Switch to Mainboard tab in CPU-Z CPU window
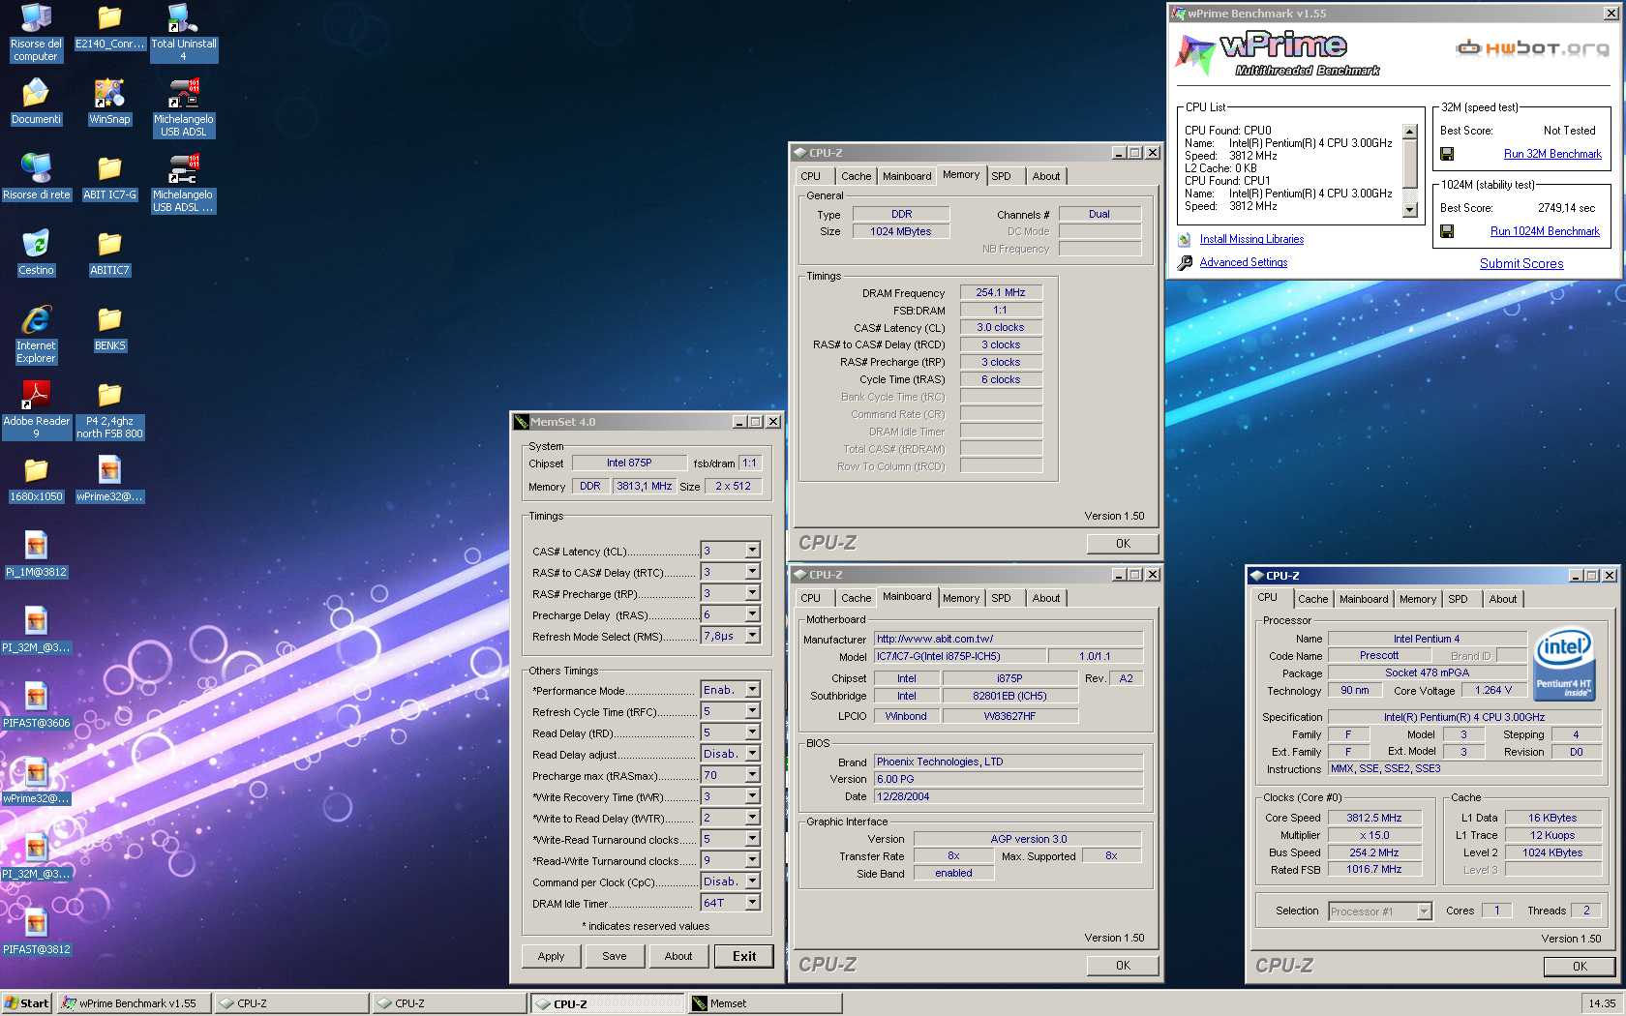The image size is (1626, 1016). [1364, 599]
